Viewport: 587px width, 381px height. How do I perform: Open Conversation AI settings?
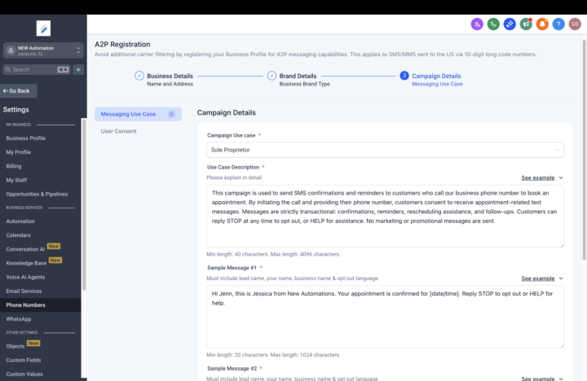[25, 249]
